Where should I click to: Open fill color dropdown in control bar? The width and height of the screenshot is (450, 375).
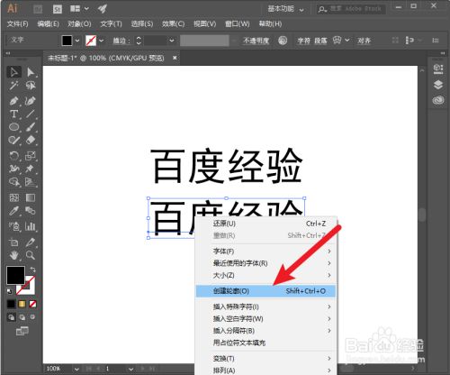(77, 41)
